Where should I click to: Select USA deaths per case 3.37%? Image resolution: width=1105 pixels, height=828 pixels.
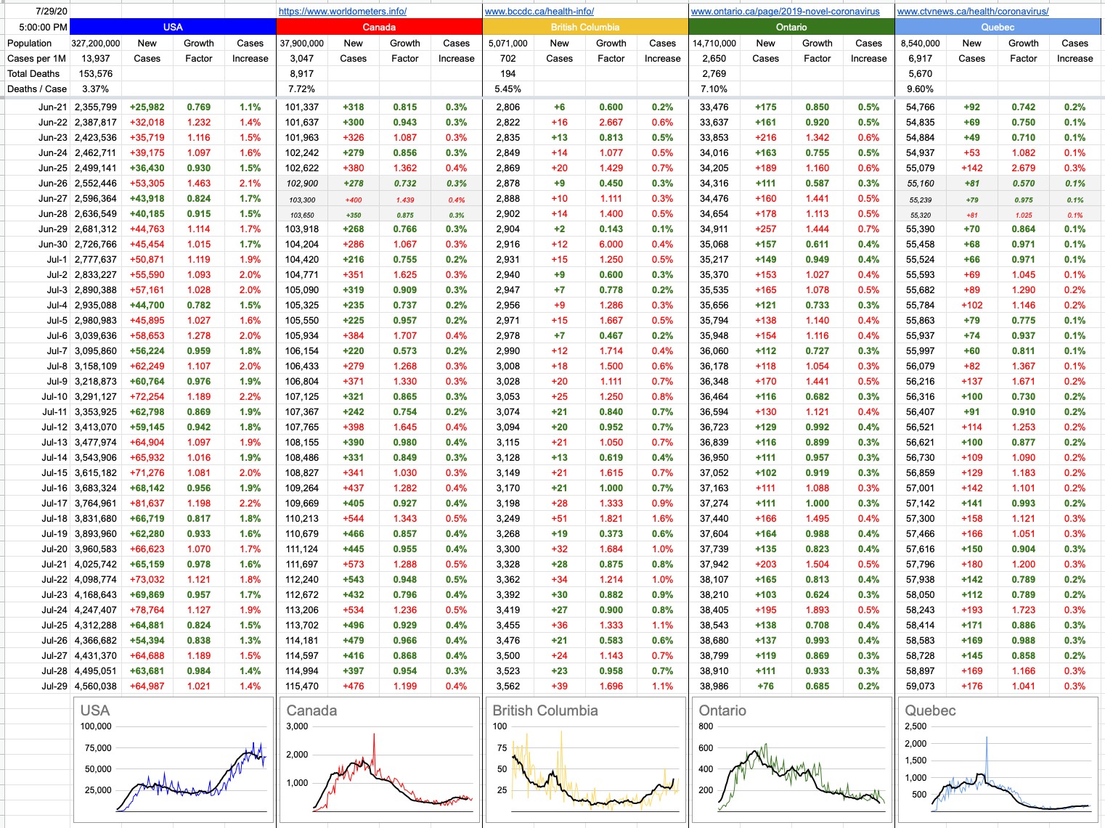(96, 89)
